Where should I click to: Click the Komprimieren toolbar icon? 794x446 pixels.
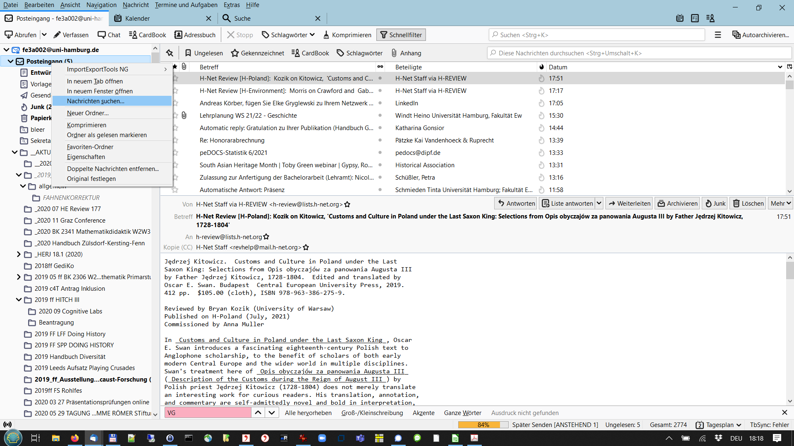[x=326, y=35]
